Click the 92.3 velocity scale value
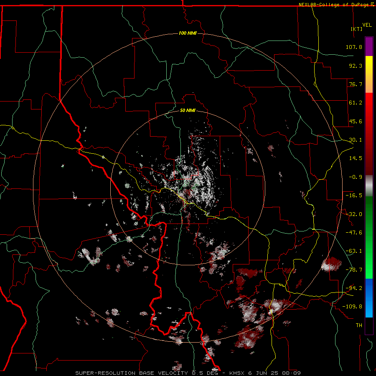 point(356,66)
